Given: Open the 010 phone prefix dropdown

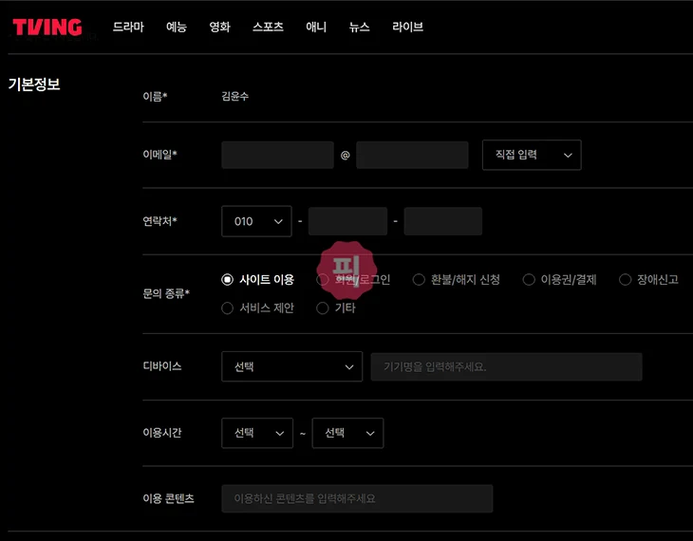Looking at the screenshot, I should [256, 221].
